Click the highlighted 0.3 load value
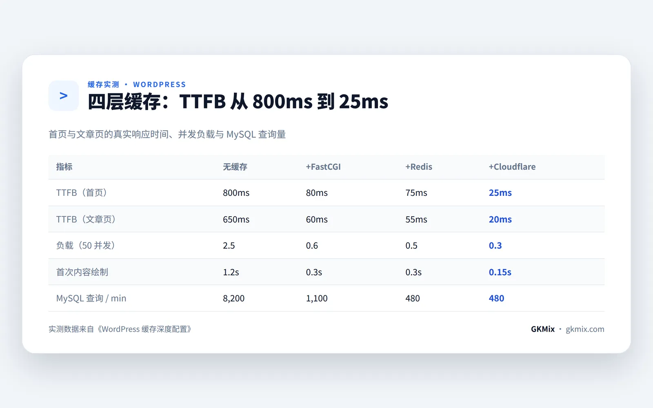The height and width of the screenshot is (408, 653). point(495,246)
